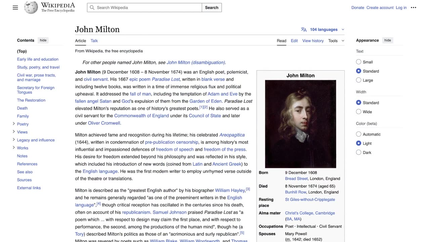
Task: Click the Wikipedia globe logo
Action: coord(31,7)
